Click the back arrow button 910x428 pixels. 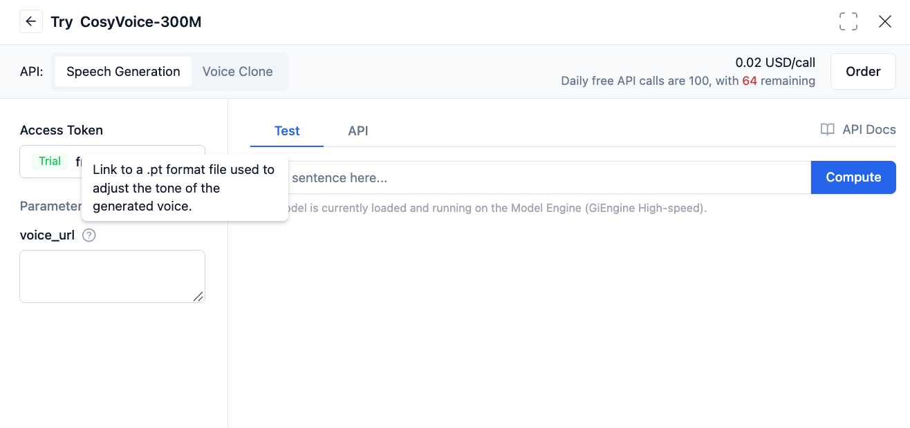click(x=30, y=21)
